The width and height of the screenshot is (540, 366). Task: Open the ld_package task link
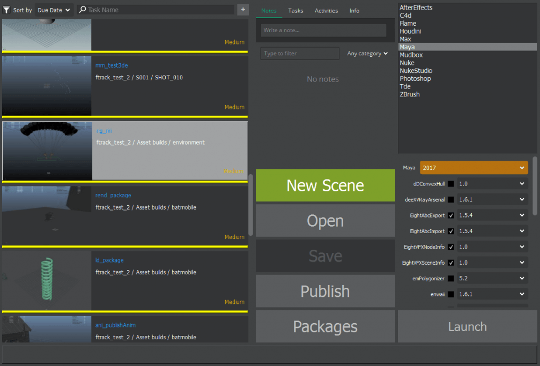109,260
